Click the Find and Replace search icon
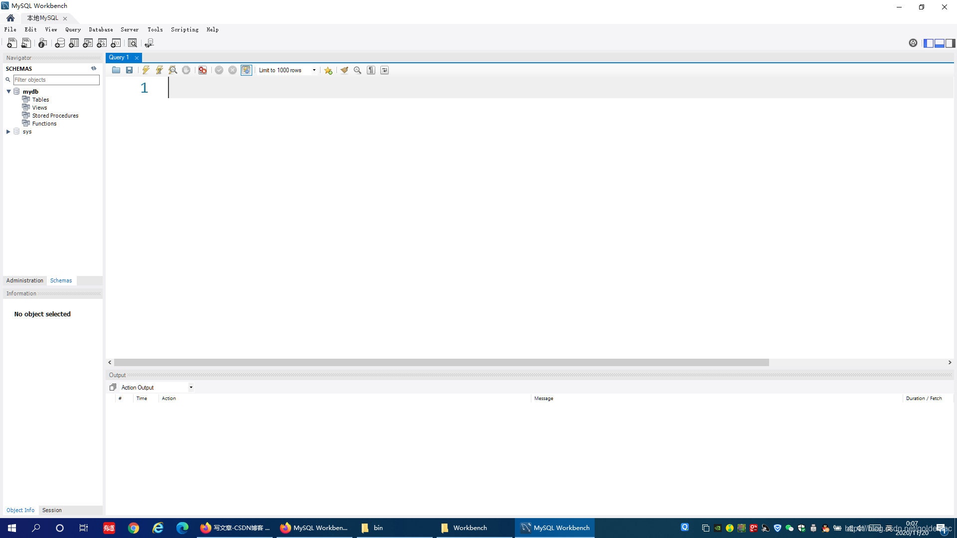This screenshot has width=957, height=538. pos(357,70)
